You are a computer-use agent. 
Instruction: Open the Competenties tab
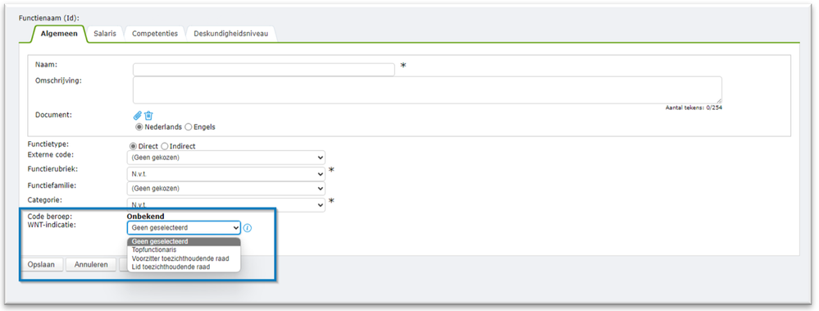[155, 34]
